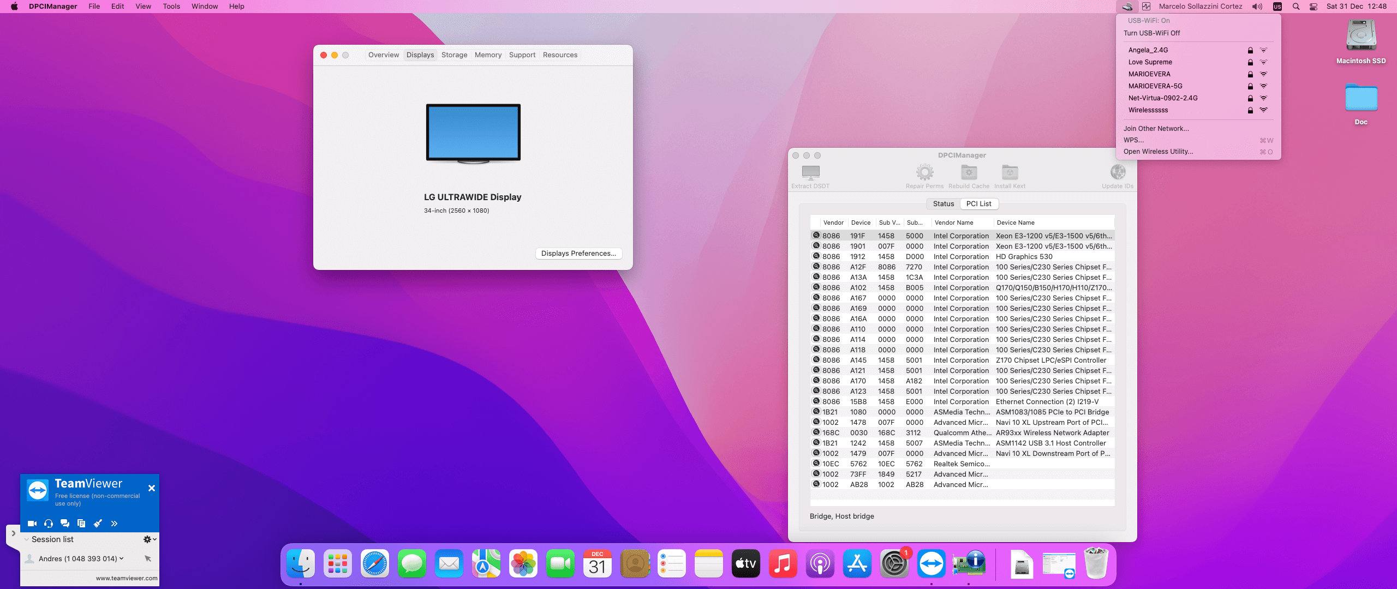
Task: Click Turn USB-WiFi Off menu entry
Action: pyautogui.click(x=1151, y=33)
